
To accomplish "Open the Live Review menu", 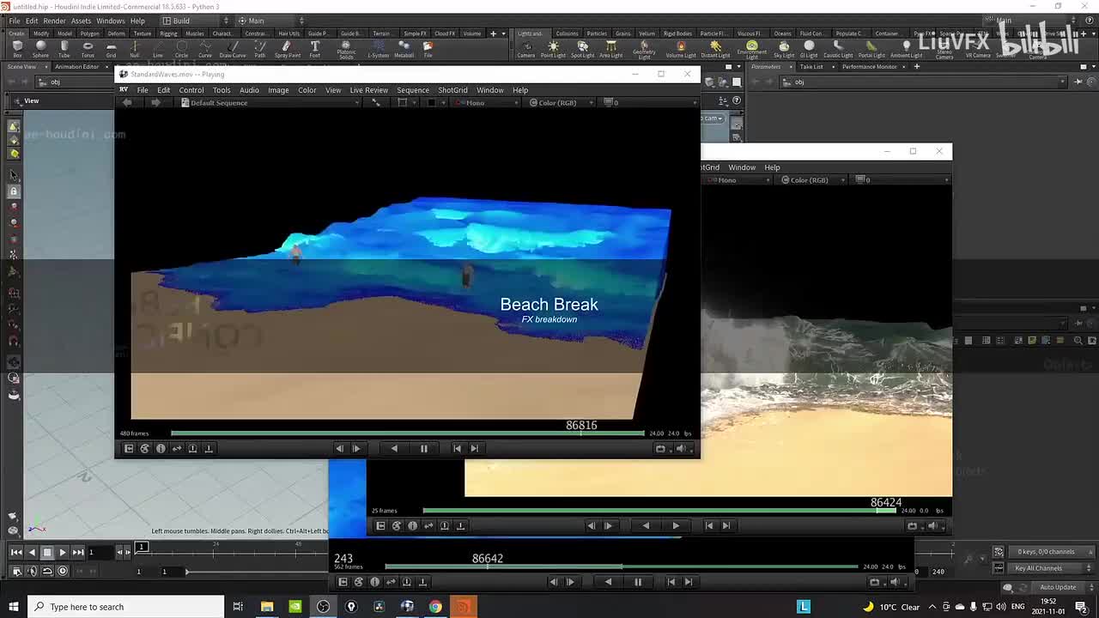I will click(368, 90).
